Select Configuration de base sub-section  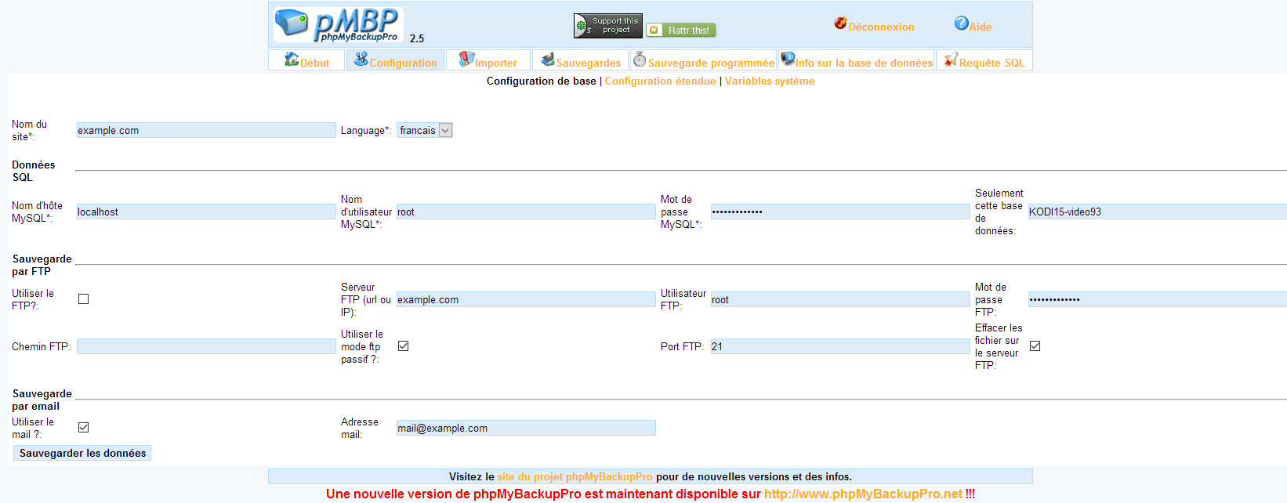542,81
